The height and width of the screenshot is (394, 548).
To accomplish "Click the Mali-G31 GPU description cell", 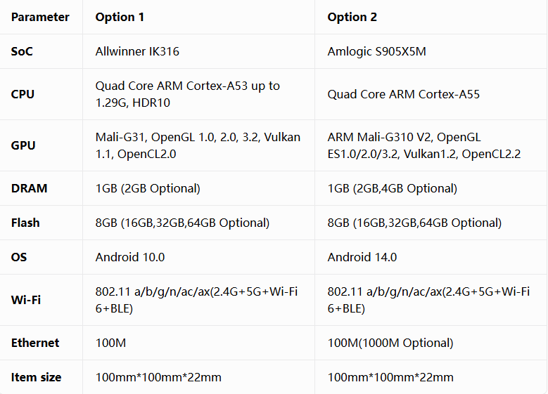I will point(198,145).
